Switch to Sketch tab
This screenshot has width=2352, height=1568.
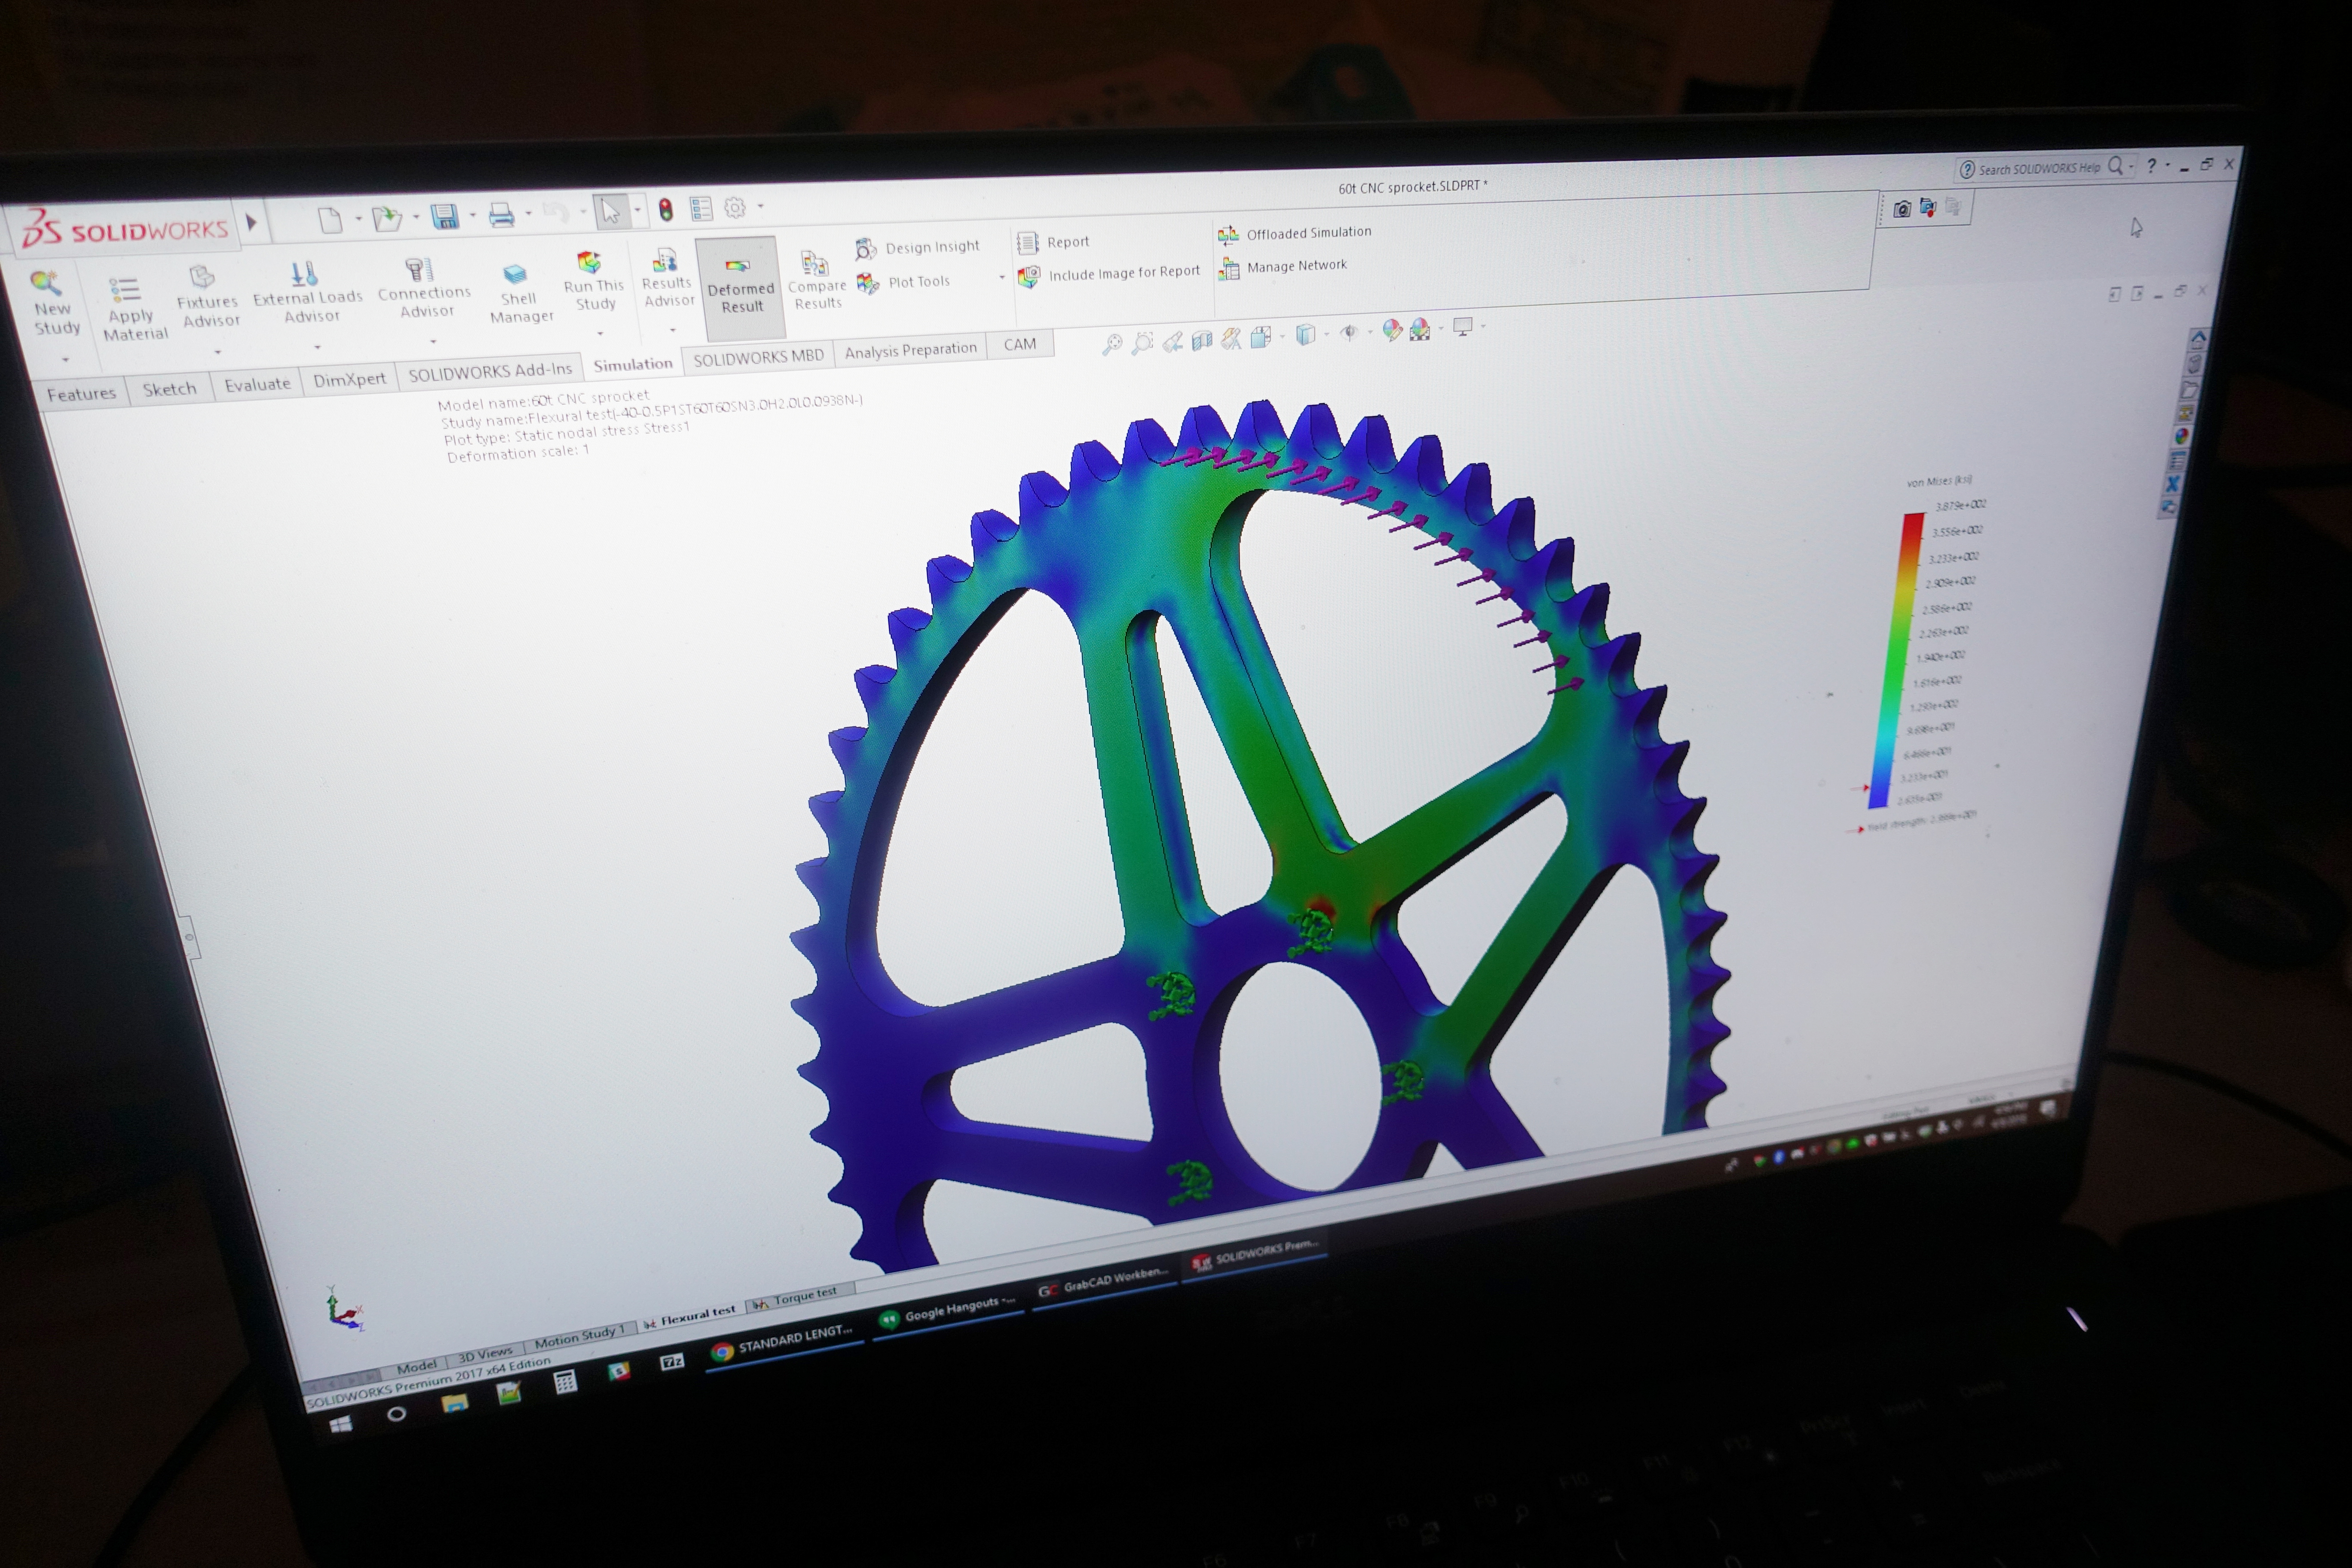169,389
